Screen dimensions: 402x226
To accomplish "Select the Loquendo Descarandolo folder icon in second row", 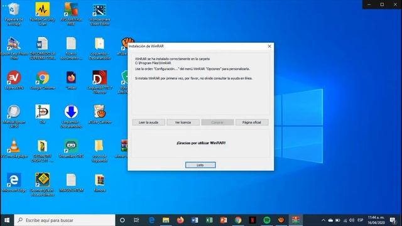I will tap(100, 48).
